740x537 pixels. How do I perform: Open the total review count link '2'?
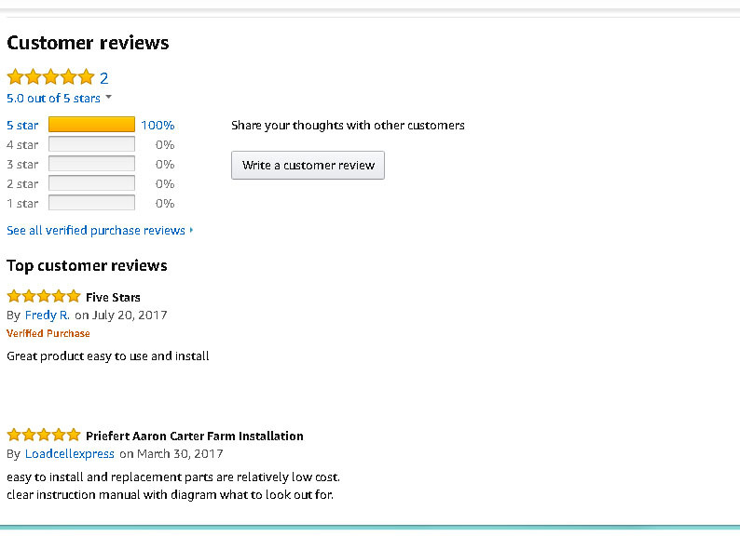[x=104, y=78]
